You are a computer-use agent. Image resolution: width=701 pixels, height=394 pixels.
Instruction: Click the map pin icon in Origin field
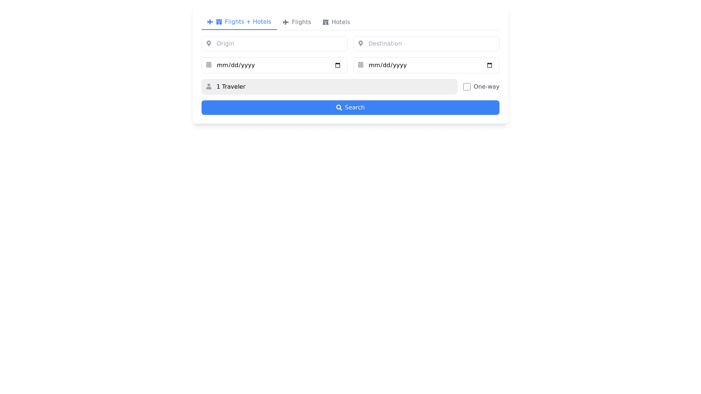[x=209, y=43]
